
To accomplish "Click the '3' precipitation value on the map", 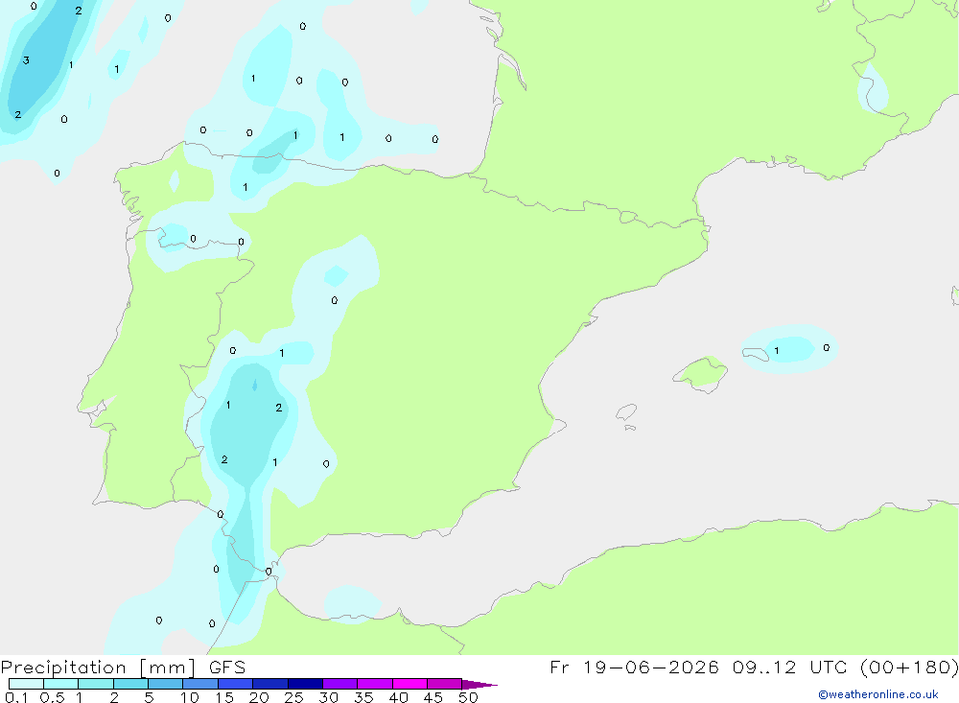I will coord(26,60).
